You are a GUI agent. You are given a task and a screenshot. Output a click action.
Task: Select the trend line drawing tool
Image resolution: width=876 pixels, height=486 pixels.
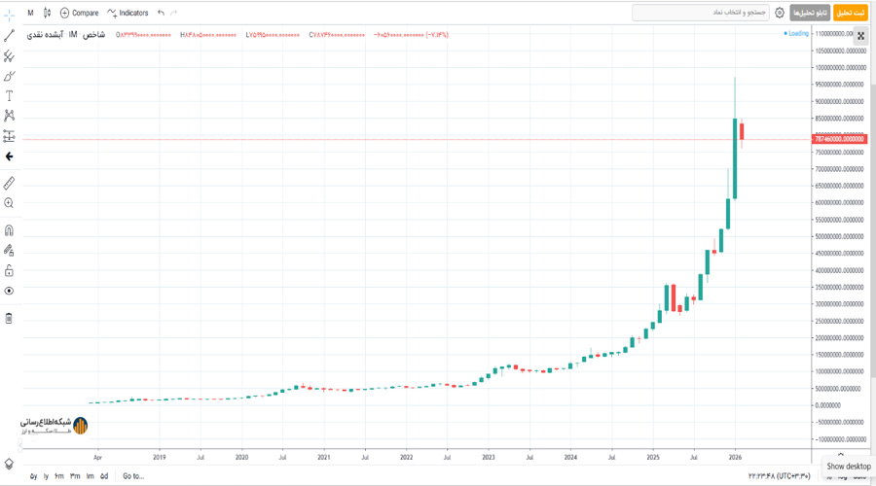pyautogui.click(x=9, y=36)
